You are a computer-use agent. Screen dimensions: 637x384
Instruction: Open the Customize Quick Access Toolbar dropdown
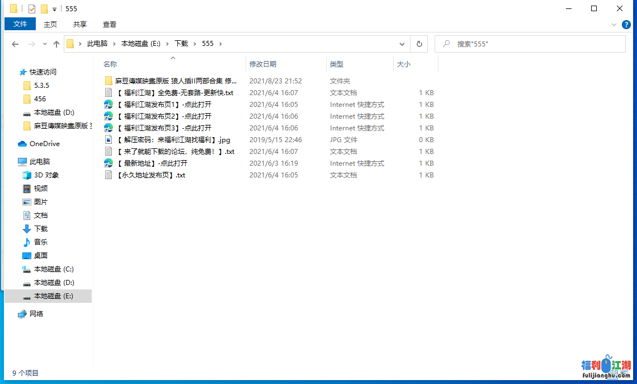[x=54, y=9]
